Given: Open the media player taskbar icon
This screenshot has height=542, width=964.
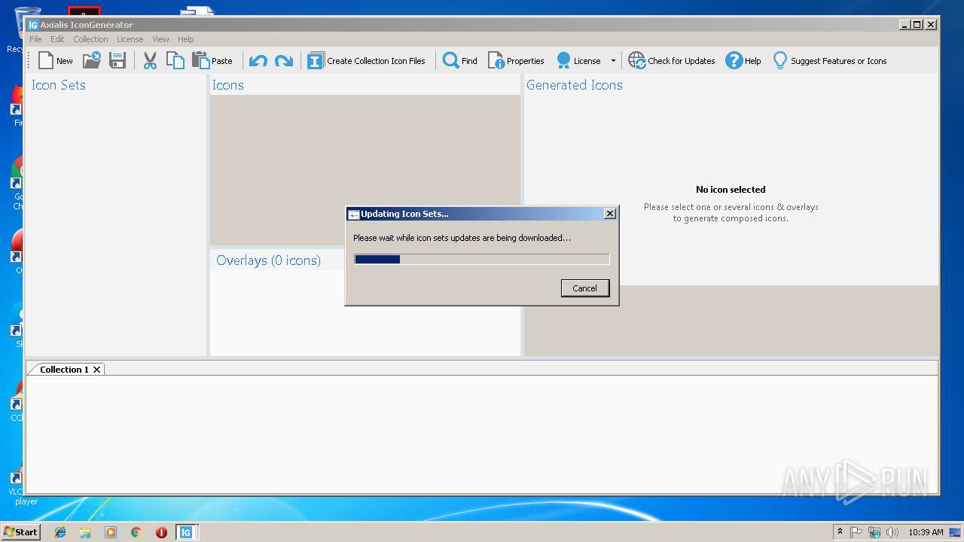Looking at the screenshot, I should point(111,532).
